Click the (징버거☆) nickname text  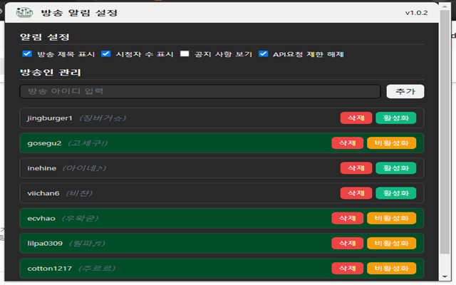(103, 118)
